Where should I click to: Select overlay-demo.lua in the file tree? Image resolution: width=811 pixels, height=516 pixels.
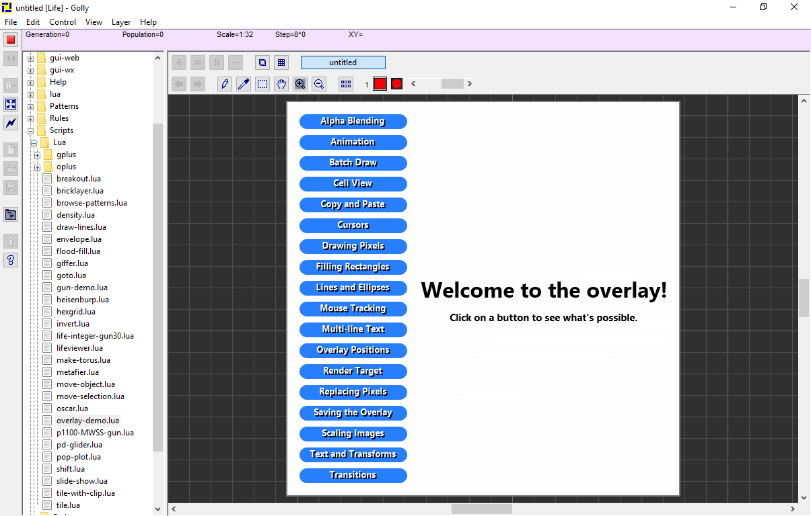click(87, 421)
